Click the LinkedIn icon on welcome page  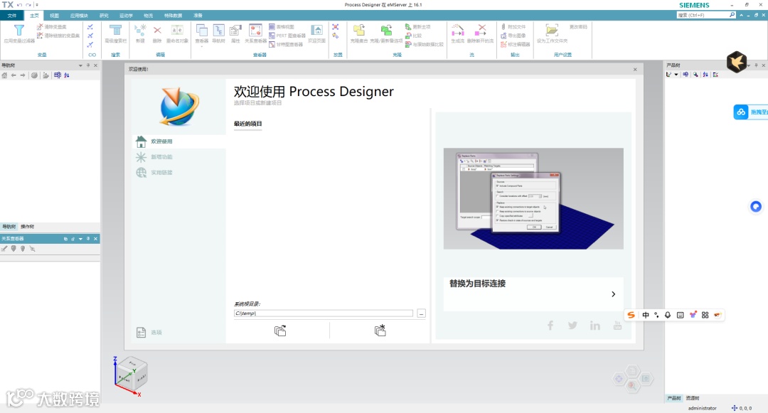tap(595, 326)
